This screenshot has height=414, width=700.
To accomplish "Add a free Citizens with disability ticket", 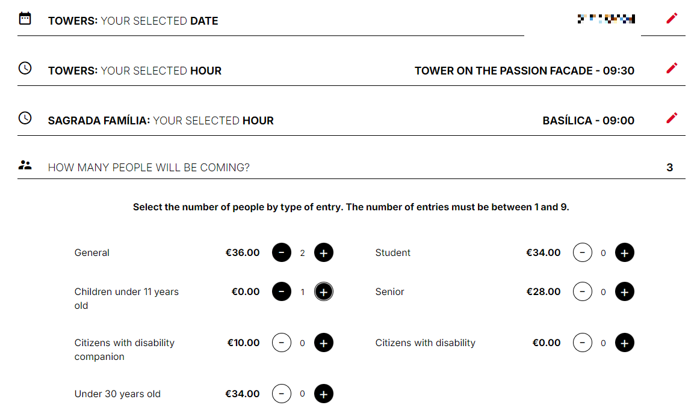I will [x=624, y=343].
